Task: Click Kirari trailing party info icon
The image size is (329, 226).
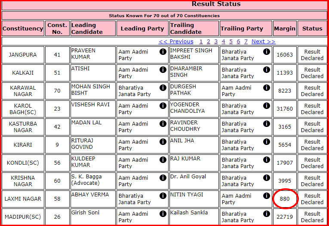Action: (267, 142)
